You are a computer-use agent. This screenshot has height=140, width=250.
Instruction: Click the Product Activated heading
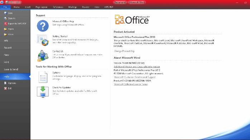(x=124, y=32)
